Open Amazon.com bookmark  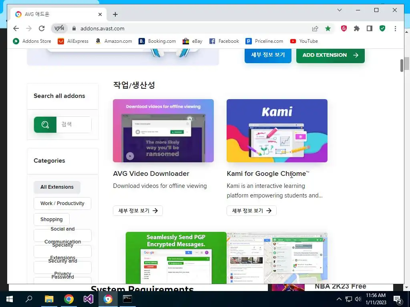point(114,41)
